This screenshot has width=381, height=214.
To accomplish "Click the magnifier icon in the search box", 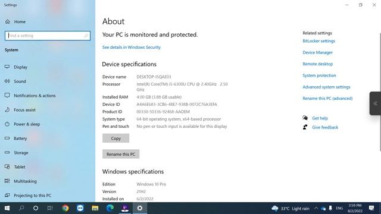I will pos(86,36).
